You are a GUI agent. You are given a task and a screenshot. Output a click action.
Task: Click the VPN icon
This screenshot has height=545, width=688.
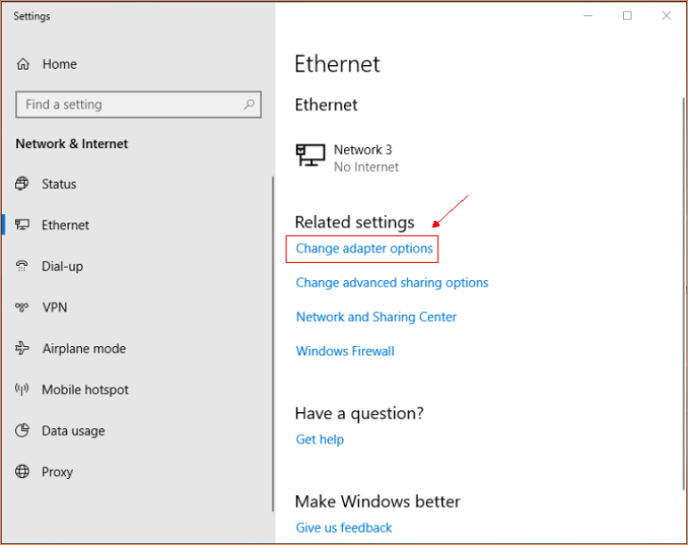23,307
